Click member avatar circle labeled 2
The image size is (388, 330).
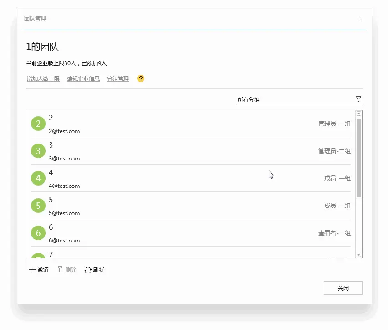(38, 123)
